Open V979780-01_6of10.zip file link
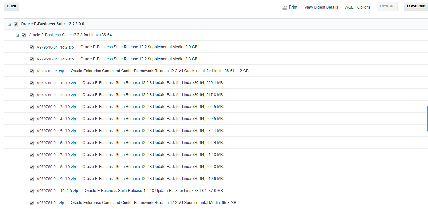Screen dimensions: 428x209 coord(56,143)
